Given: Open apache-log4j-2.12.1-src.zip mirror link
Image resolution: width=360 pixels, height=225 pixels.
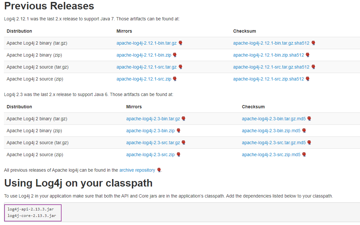Looking at the screenshot, I should tap(144, 79).
